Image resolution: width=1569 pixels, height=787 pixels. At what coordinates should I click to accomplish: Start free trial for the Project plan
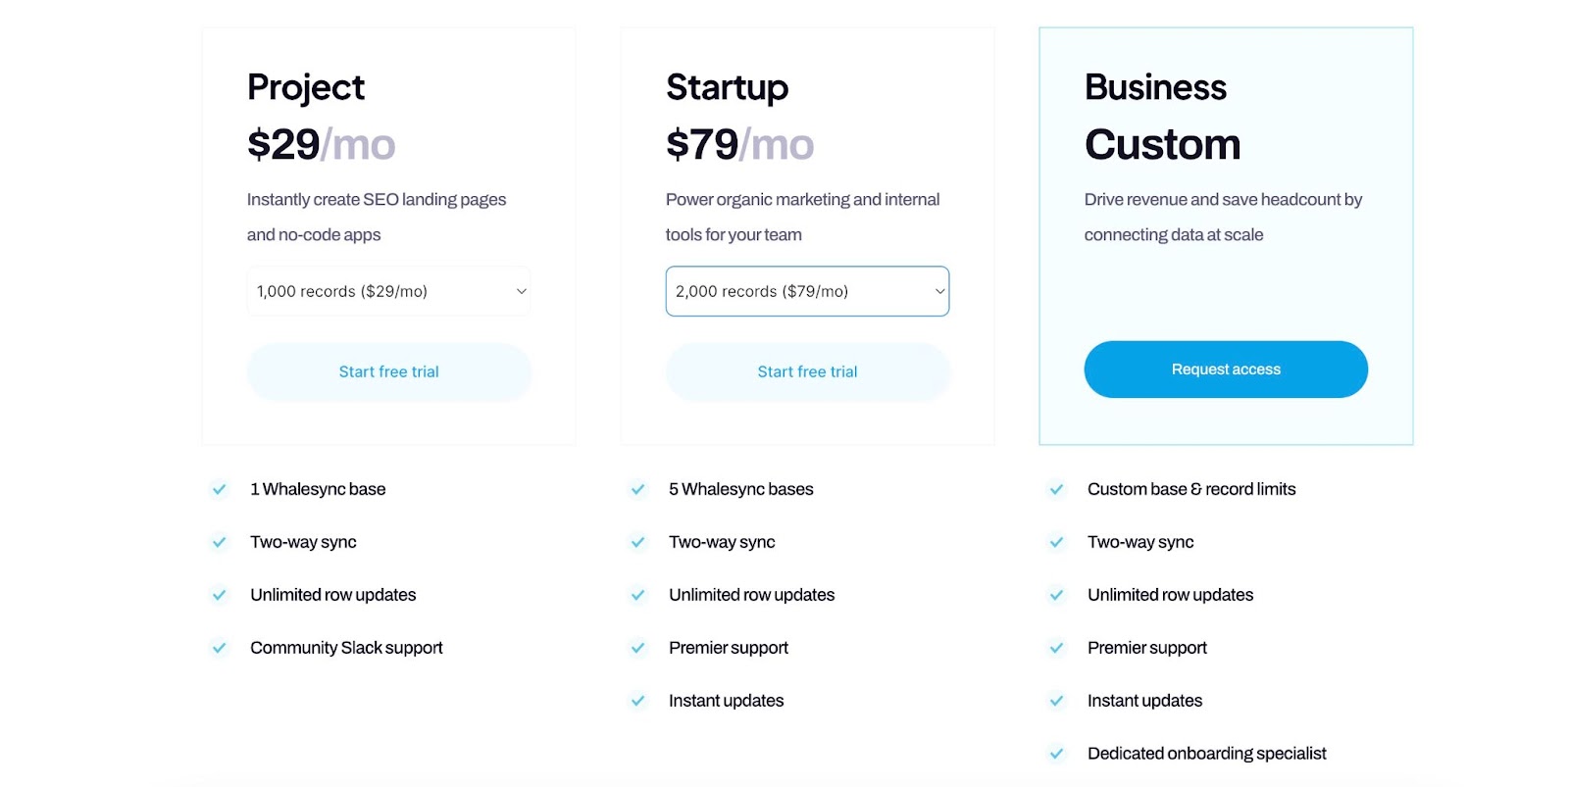click(388, 372)
